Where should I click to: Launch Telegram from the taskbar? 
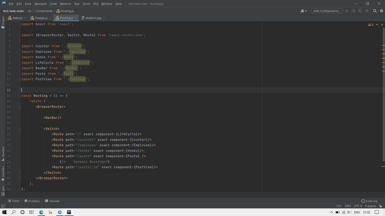60,212
